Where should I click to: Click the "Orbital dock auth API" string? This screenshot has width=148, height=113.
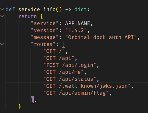[x=101, y=37]
